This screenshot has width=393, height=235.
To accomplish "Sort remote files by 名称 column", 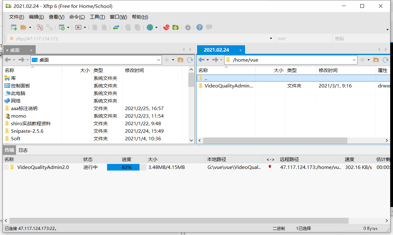I will point(226,70).
